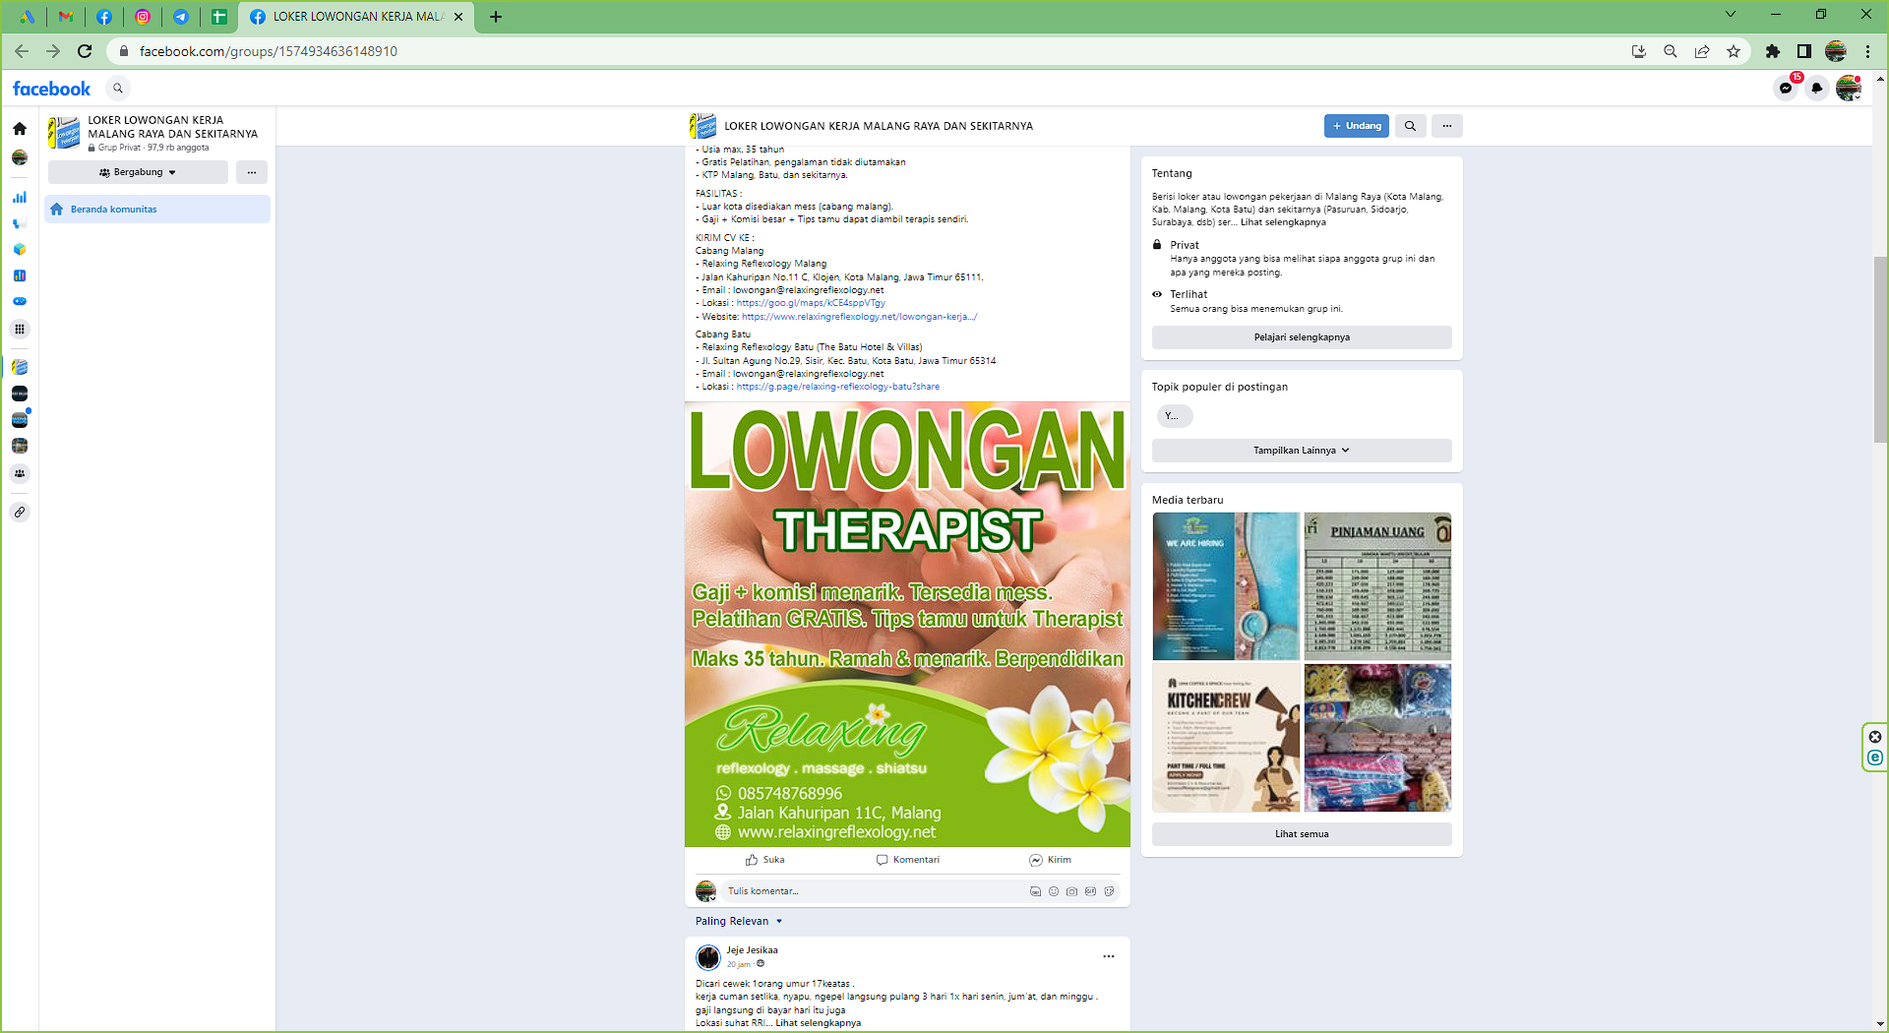Open the megaphone Ad Center shortcut

[20, 223]
